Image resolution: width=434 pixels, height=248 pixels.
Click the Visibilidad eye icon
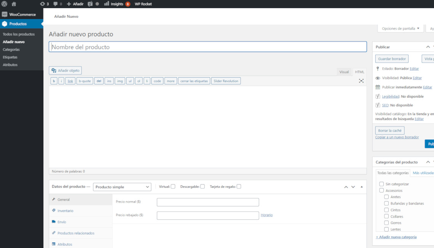378,78
